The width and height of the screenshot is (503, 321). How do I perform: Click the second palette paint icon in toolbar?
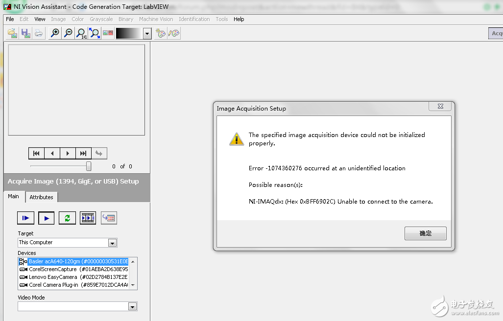[x=174, y=33]
